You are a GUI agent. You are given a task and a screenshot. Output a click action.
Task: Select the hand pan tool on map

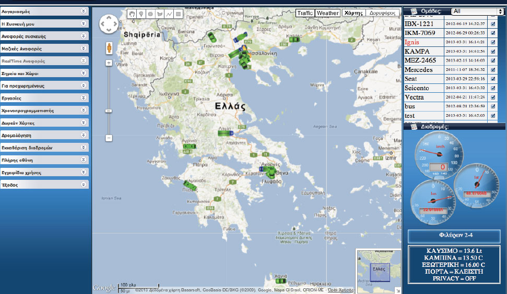pos(132,14)
